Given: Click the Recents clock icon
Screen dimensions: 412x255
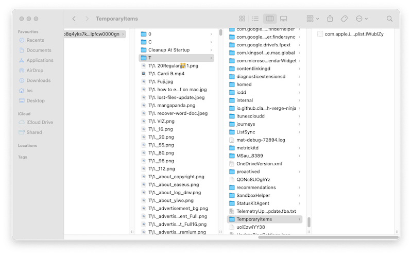Looking at the screenshot, I should (x=22, y=40).
